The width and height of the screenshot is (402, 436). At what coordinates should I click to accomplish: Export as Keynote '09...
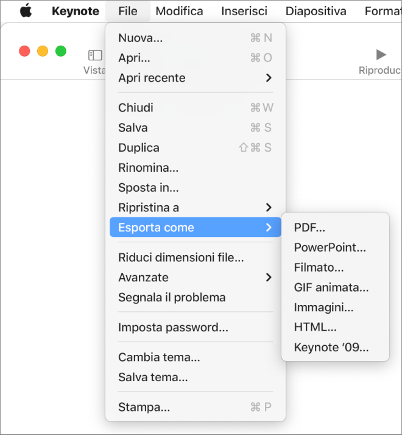(x=335, y=347)
